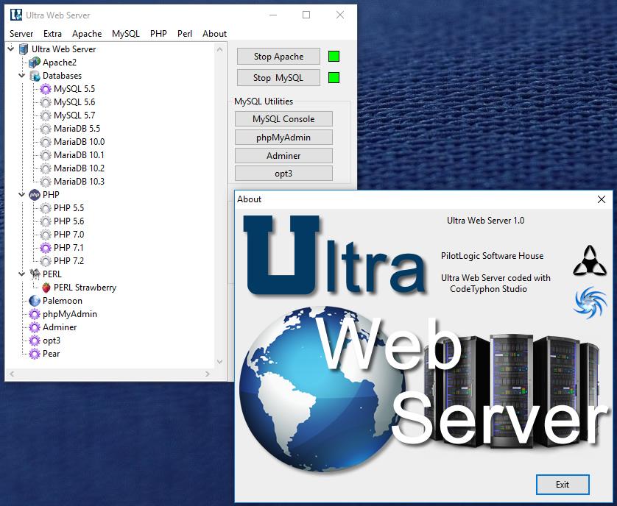617x506 pixels.
Task: Click the gear icon beside PHP 7.0
Action: [x=46, y=235]
